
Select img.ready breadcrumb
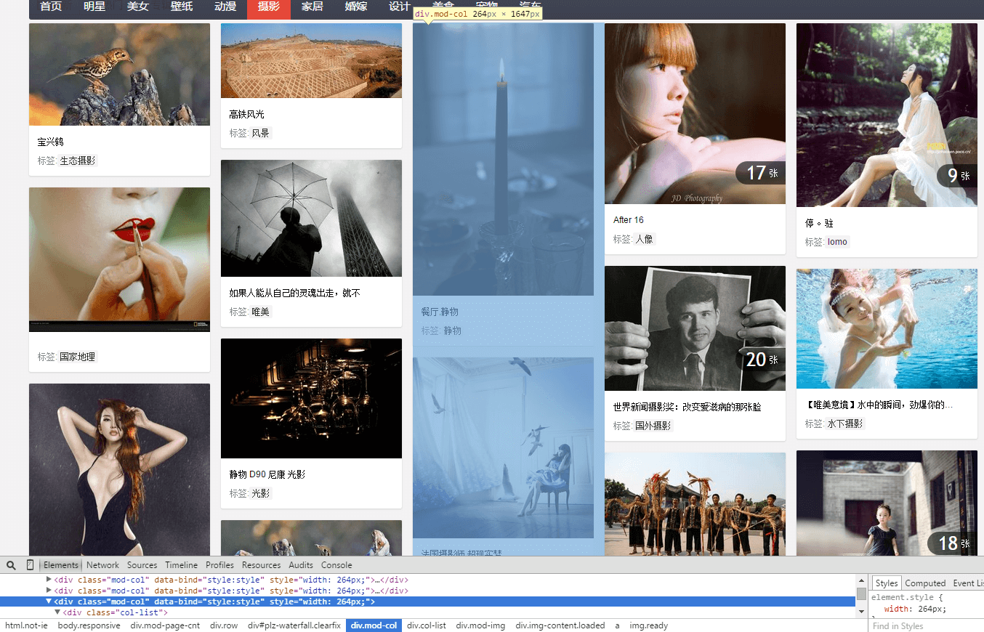point(649,625)
